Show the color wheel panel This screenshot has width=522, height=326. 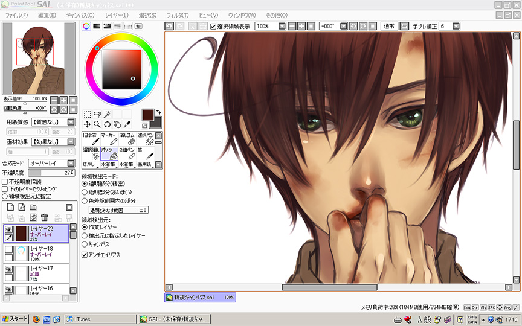click(86, 26)
